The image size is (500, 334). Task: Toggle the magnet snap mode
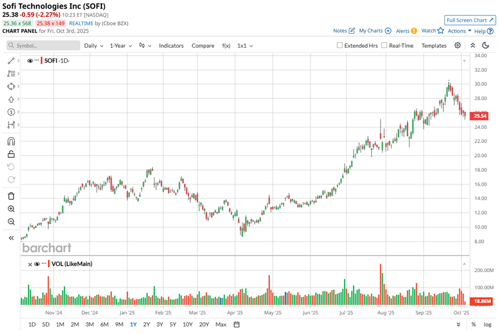point(11,141)
